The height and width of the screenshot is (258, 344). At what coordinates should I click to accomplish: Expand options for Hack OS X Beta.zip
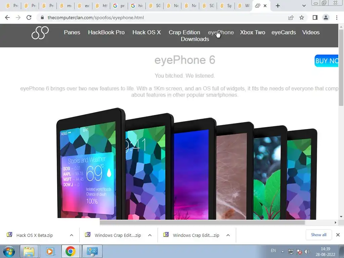pos(72,235)
